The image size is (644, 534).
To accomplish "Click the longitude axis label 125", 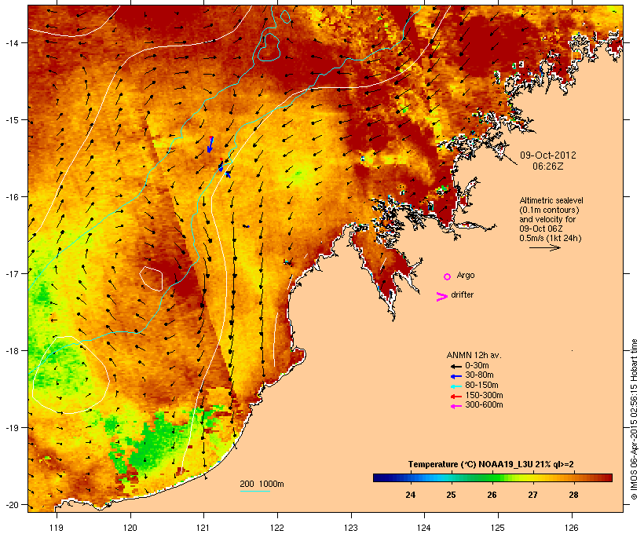I will [498, 528].
